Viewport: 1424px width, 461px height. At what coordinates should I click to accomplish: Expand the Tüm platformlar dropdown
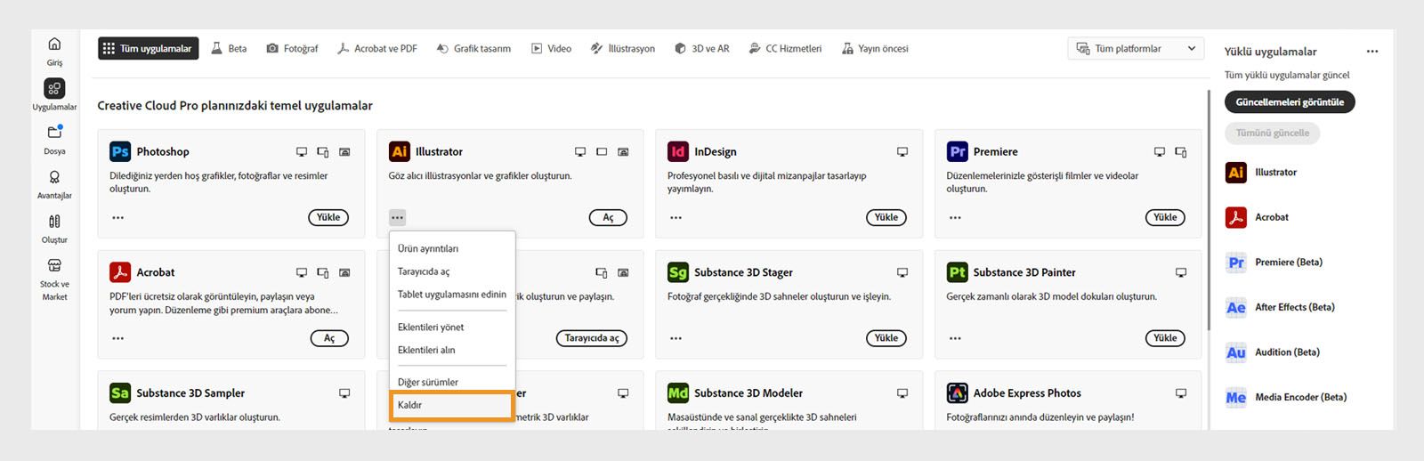coord(1136,49)
